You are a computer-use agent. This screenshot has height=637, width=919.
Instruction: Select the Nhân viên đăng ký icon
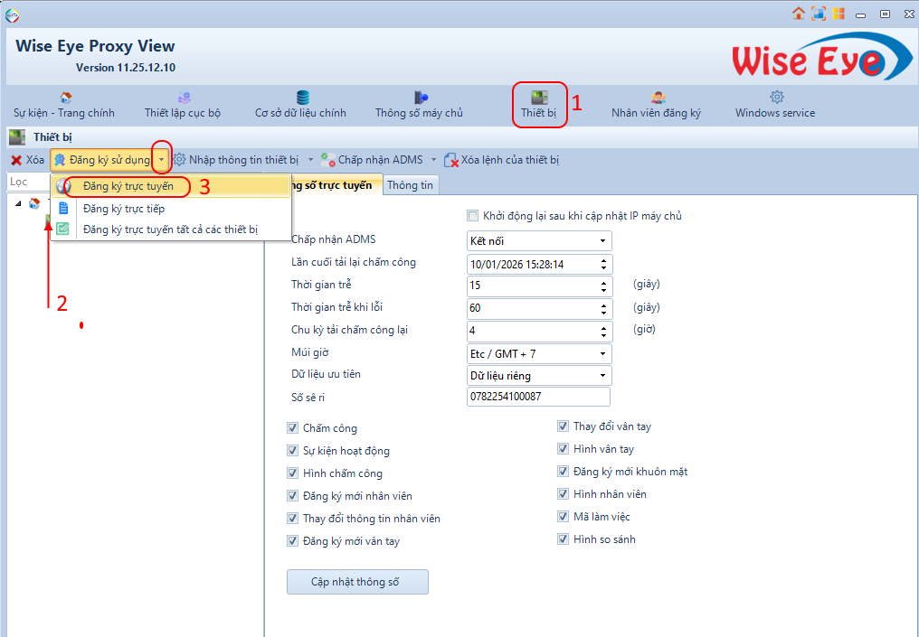pyautogui.click(x=657, y=101)
